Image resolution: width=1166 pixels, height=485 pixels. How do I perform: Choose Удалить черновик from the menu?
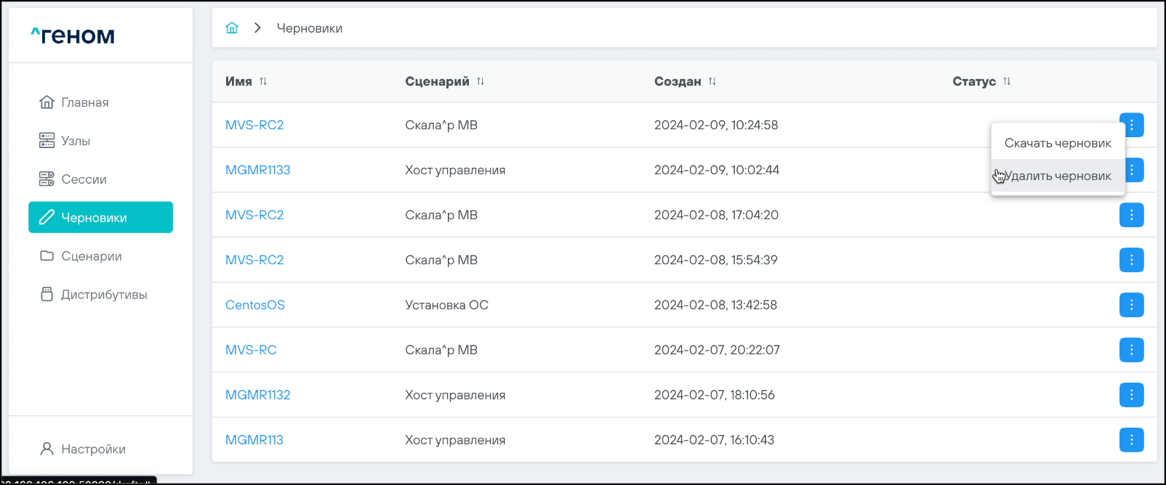(1058, 176)
